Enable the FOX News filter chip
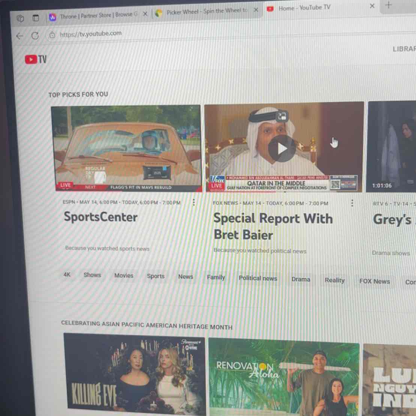 (374, 281)
